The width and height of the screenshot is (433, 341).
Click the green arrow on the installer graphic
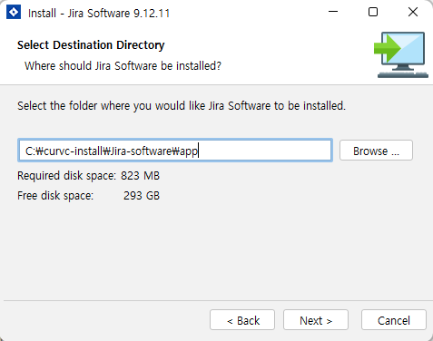coord(387,48)
